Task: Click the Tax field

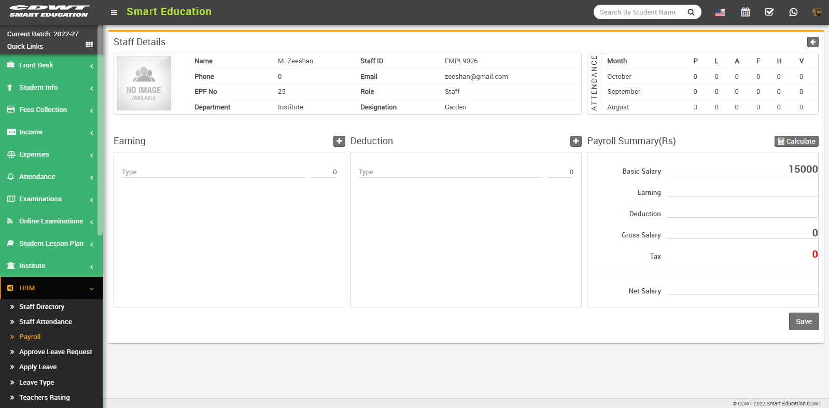Action: click(x=742, y=255)
